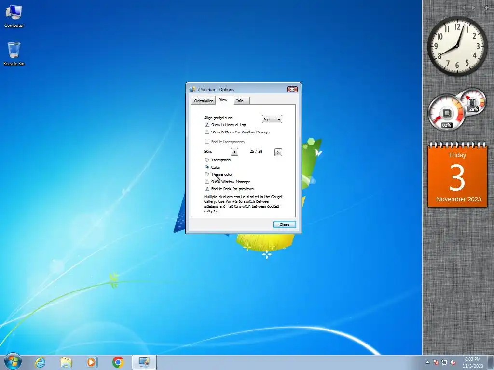Click the Skin: label
This screenshot has width=494, height=370.
coord(208,151)
